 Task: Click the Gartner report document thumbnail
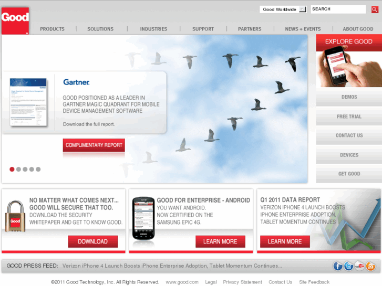click(x=28, y=102)
